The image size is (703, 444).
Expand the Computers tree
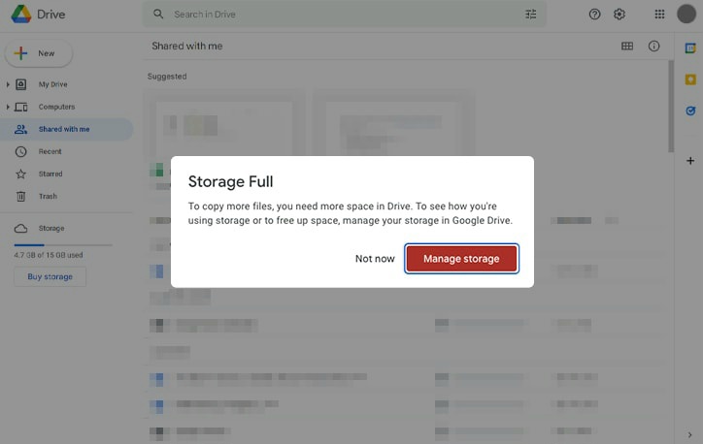[8, 107]
